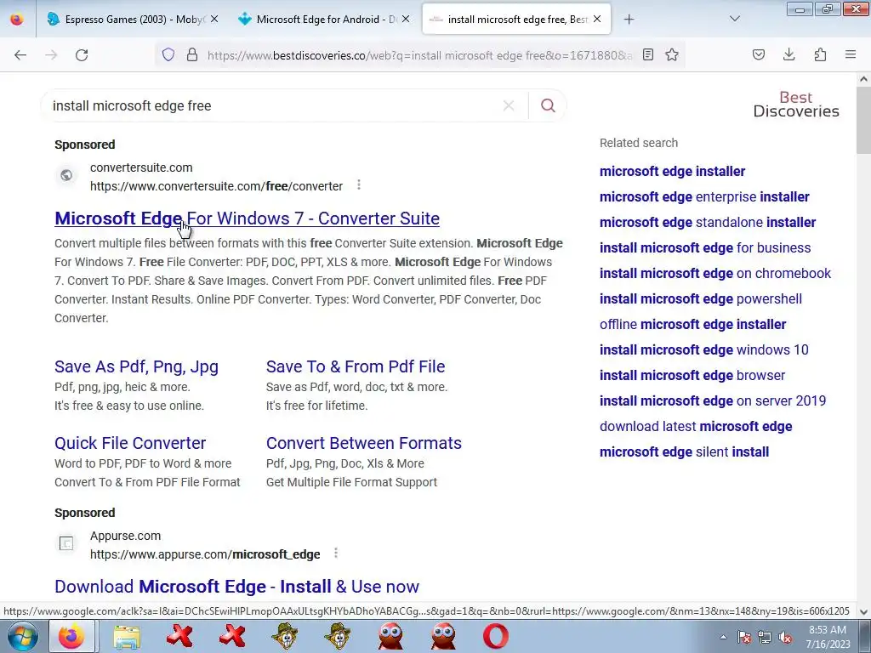Viewport: 871px width, 653px height.
Task: Open the tracking protection shield icon
Action: 168,54
